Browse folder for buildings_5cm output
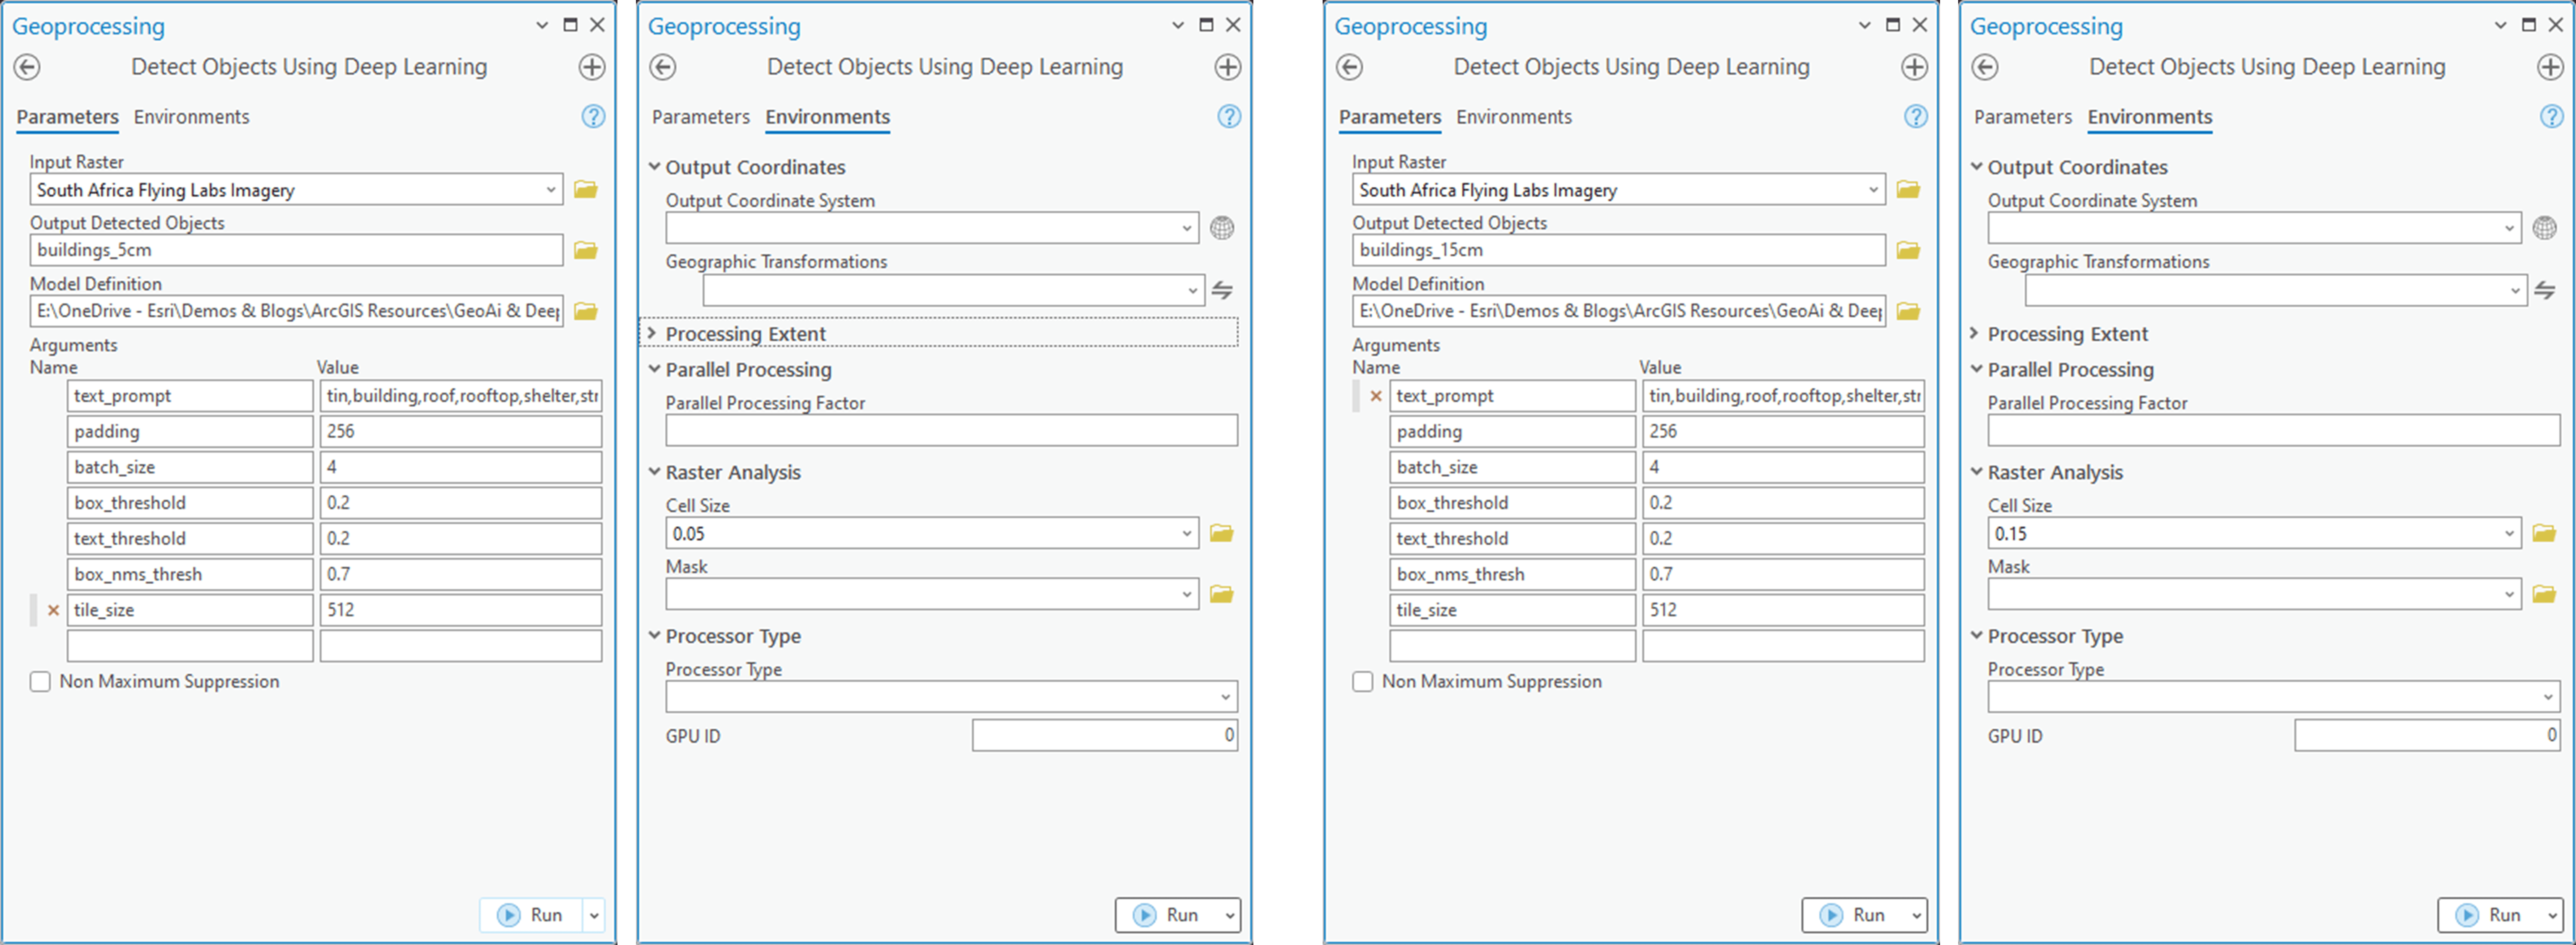2576x945 pixels. click(585, 250)
